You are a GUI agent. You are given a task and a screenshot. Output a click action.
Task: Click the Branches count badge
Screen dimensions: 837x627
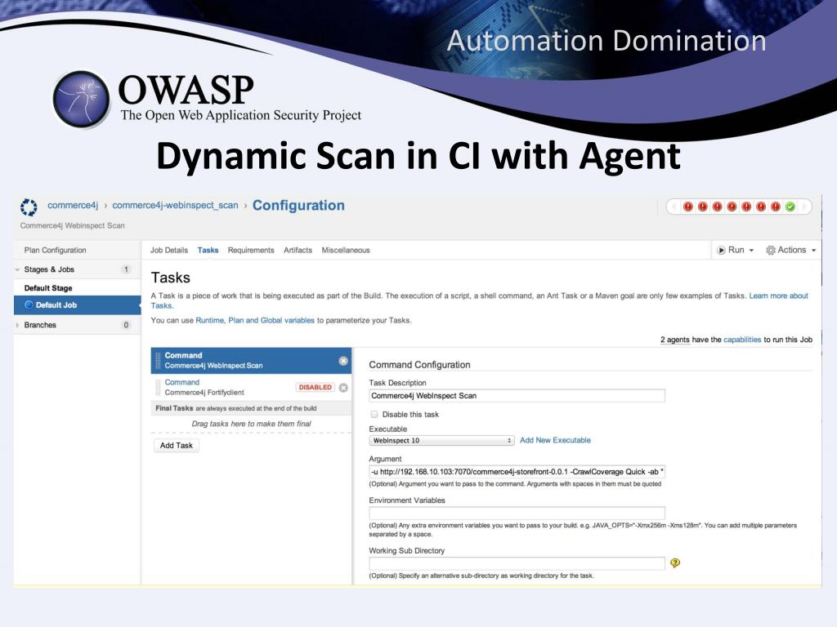126,325
